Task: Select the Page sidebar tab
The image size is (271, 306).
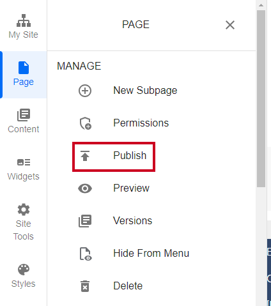Action: [x=24, y=75]
